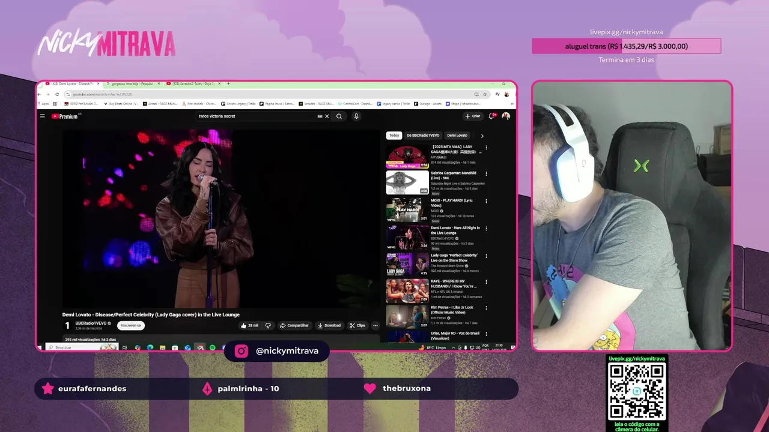Go back with browser back arrow

(x=39, y=94)
